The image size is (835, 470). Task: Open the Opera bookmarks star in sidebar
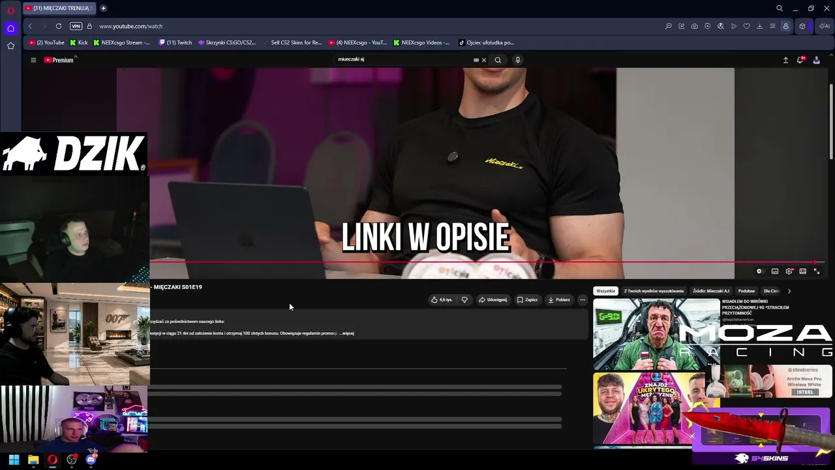[x=10, y=46]
